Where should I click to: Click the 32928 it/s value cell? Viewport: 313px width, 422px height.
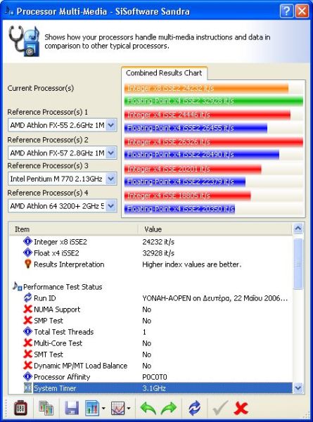[x=158, y=253]
